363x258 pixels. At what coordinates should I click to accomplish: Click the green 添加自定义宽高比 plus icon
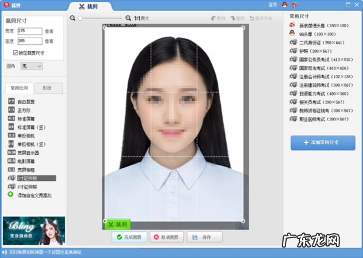[11, 194]
